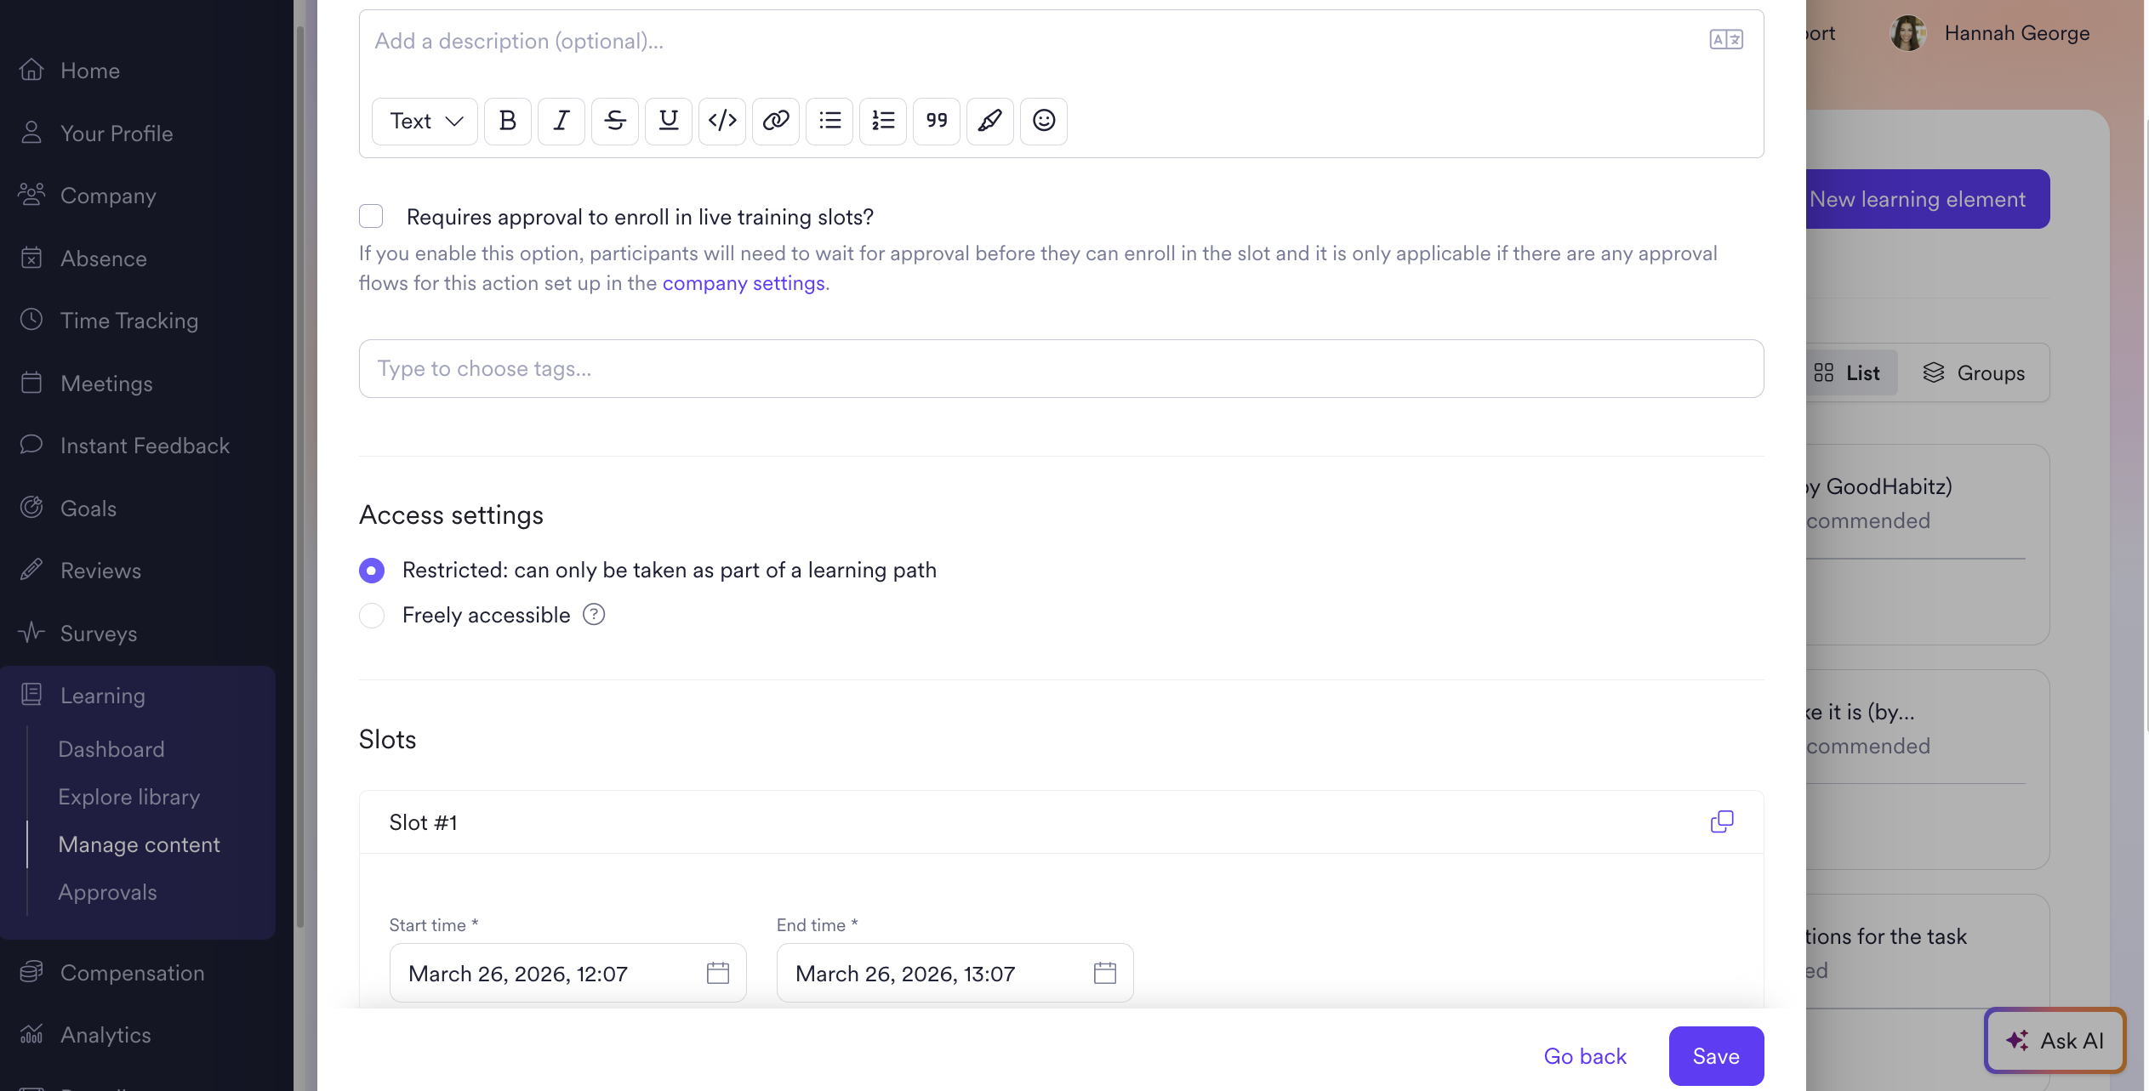Save the learning element
This screenshot has height=1091, width=2149.
[x=1715, y=1056]
